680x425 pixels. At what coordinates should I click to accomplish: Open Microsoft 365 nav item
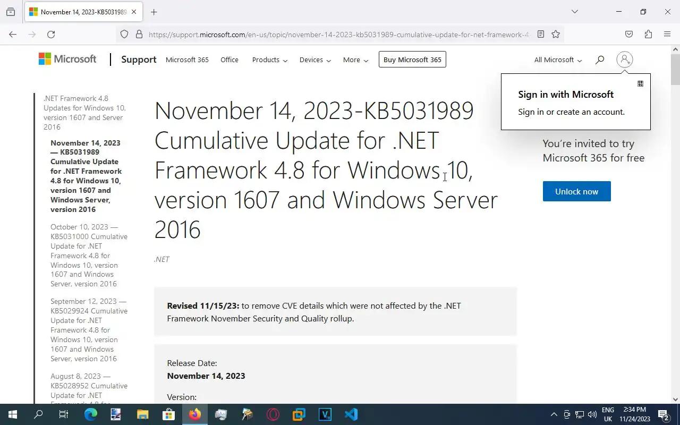[x=187, y=59]
